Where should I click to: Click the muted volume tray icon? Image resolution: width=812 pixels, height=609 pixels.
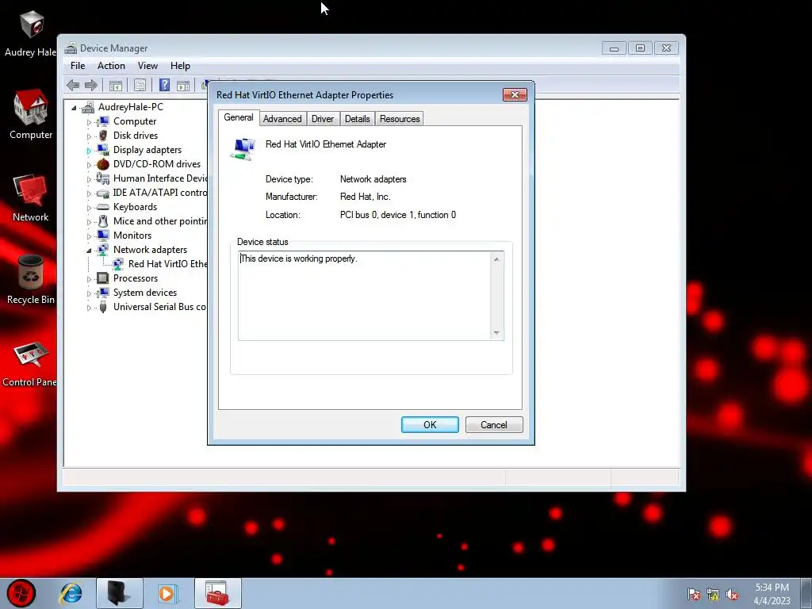pos(732,595)
